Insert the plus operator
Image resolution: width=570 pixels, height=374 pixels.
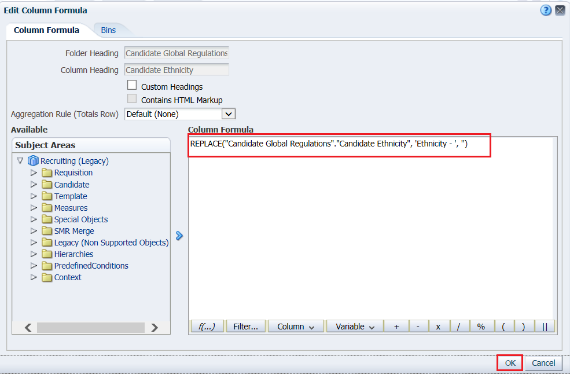coord(396,327)
